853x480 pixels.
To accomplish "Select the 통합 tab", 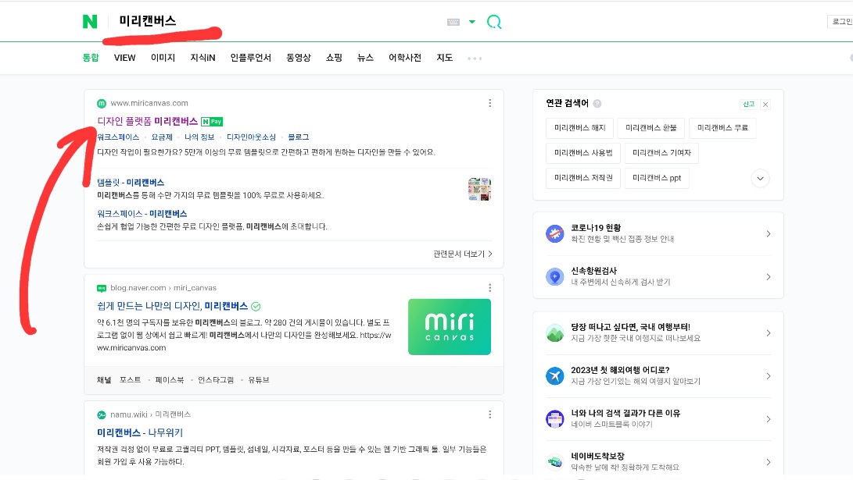I will pos(91,58).
